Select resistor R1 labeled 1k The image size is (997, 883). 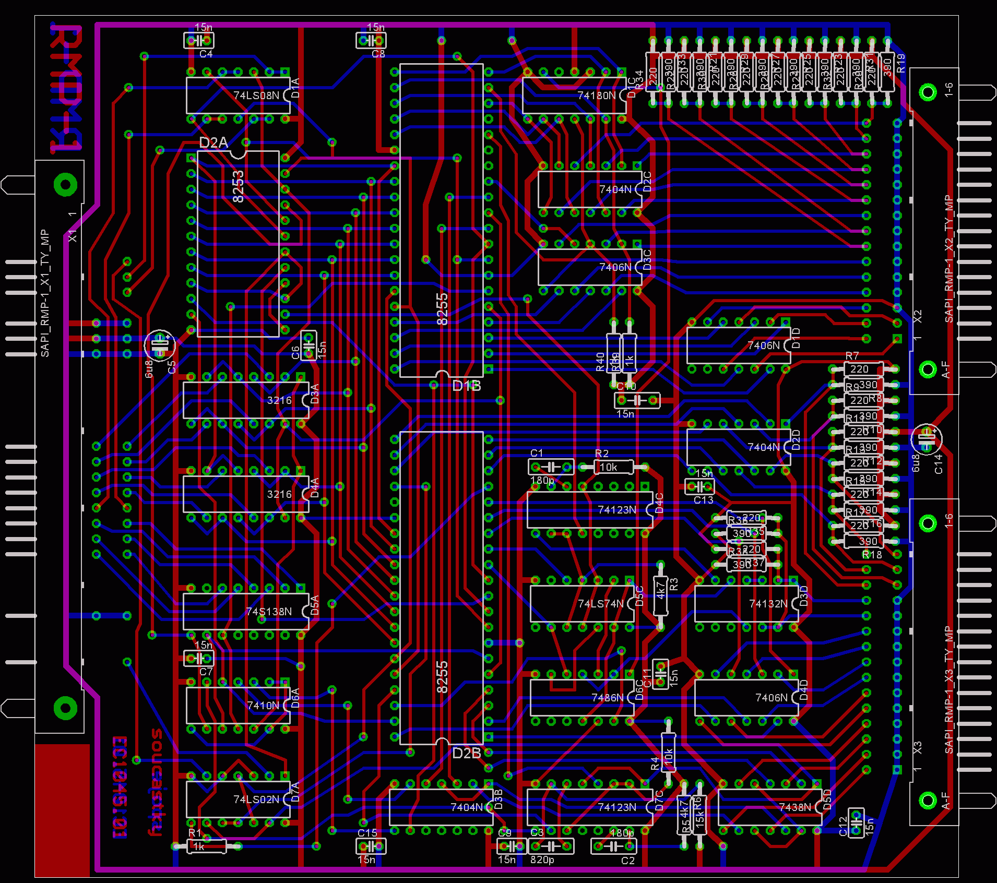click(x=207, y=846)
